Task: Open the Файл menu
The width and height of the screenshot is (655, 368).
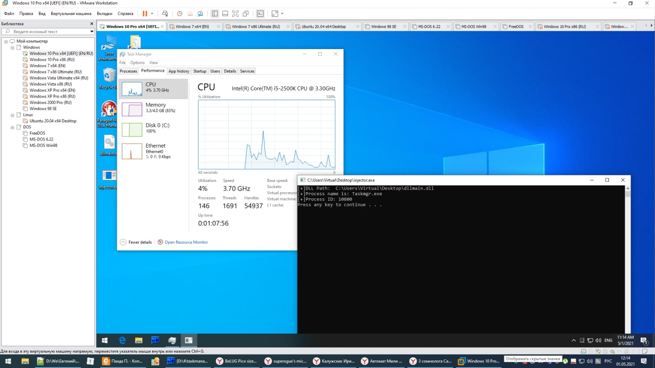Action: (9, 14)
